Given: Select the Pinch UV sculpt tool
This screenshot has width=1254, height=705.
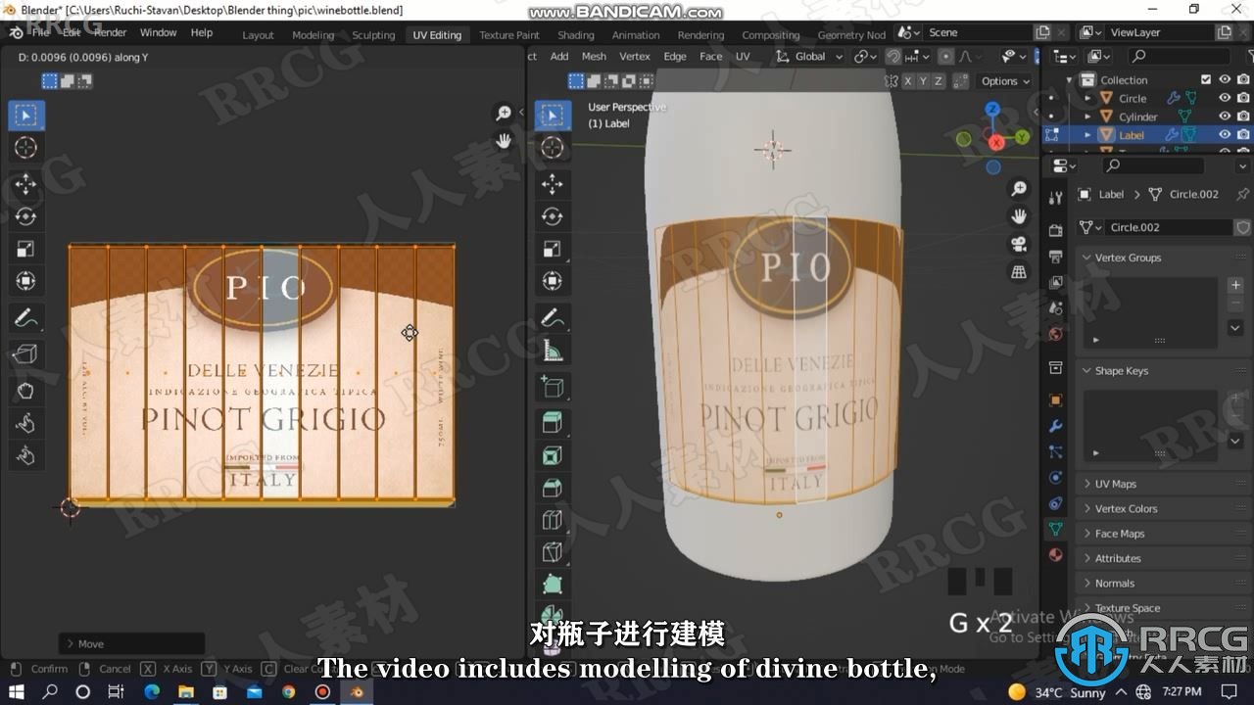Looking at the screenshot, I should [25, 454].
